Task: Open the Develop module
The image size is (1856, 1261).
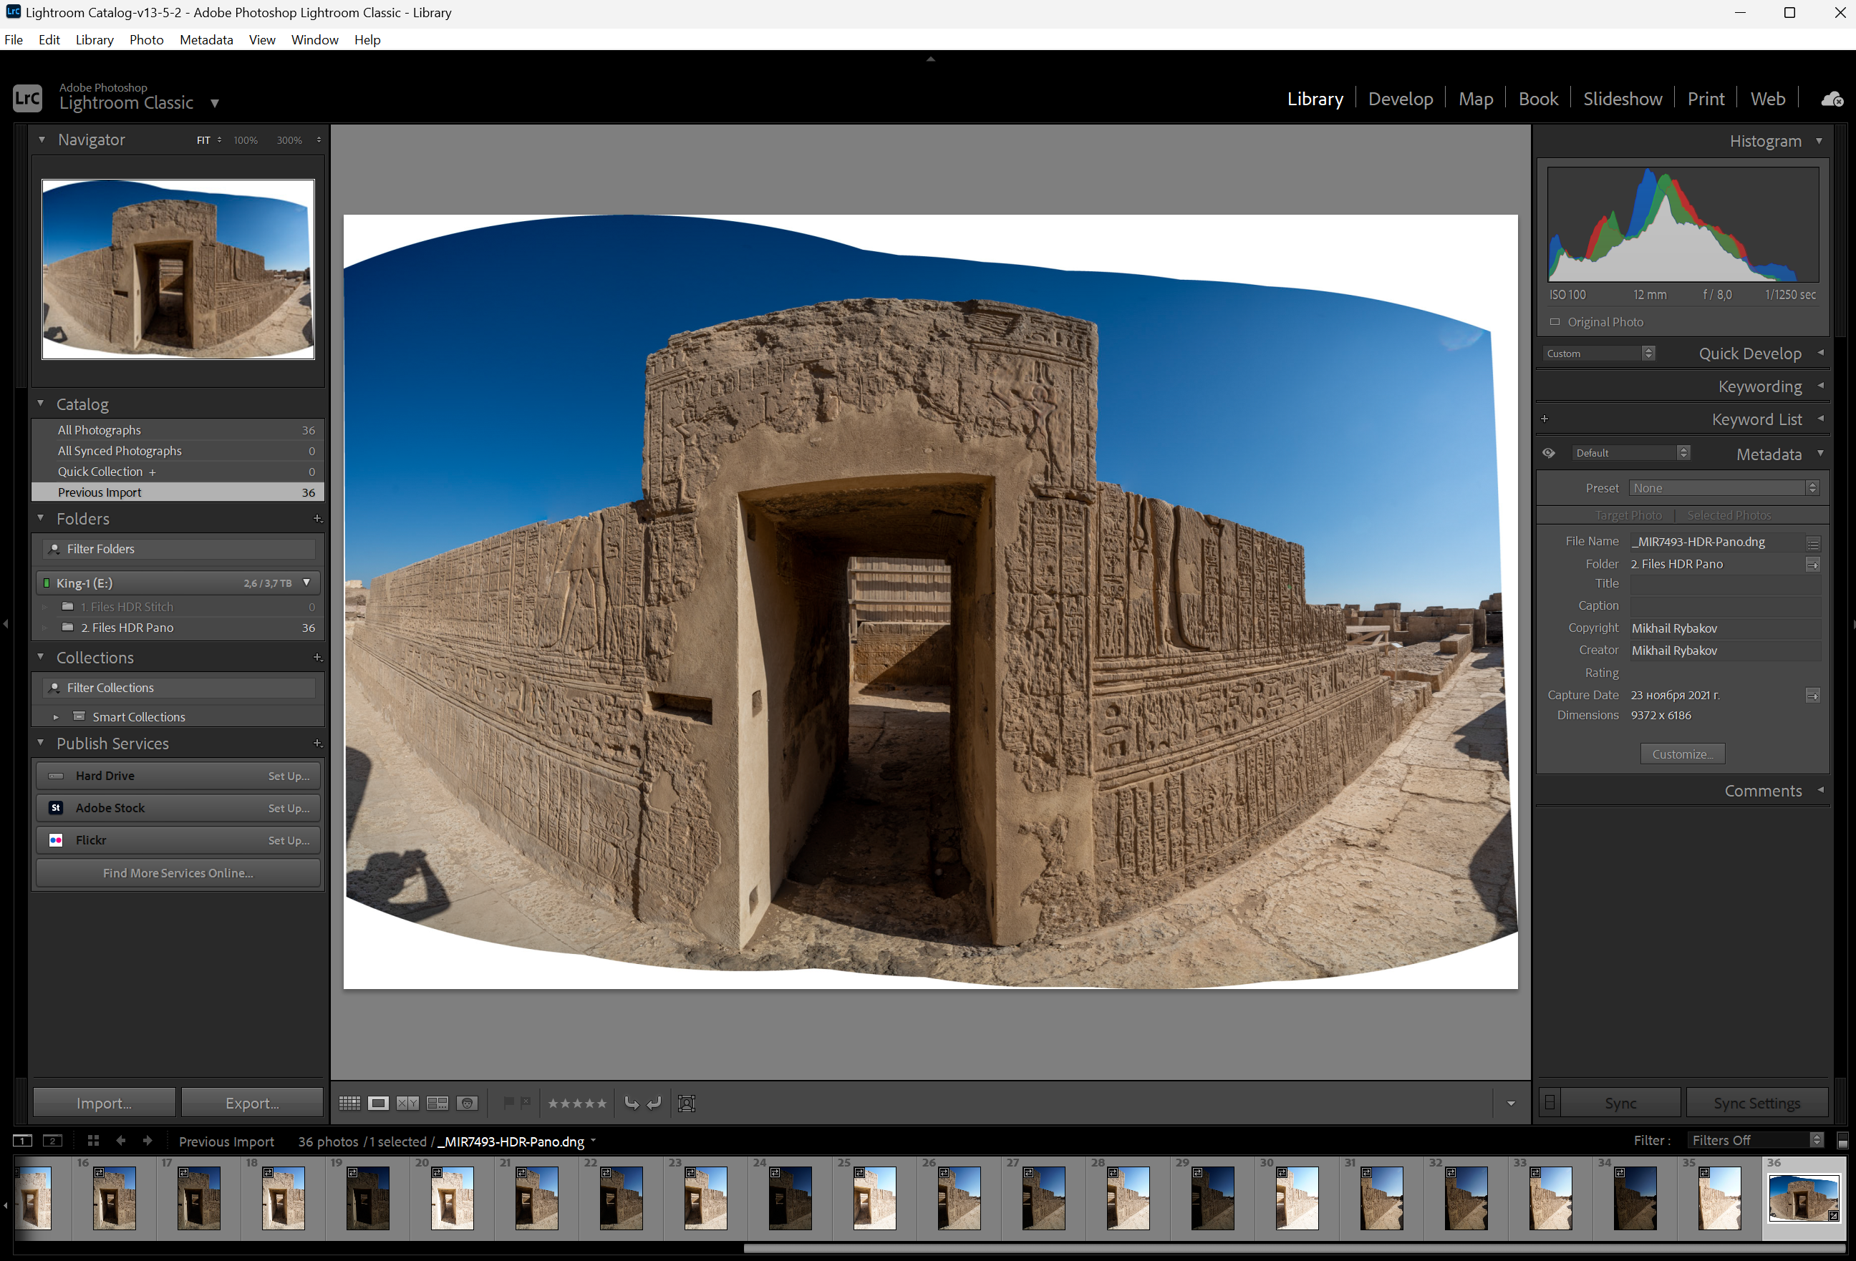Action: (x=1400, y=99)
